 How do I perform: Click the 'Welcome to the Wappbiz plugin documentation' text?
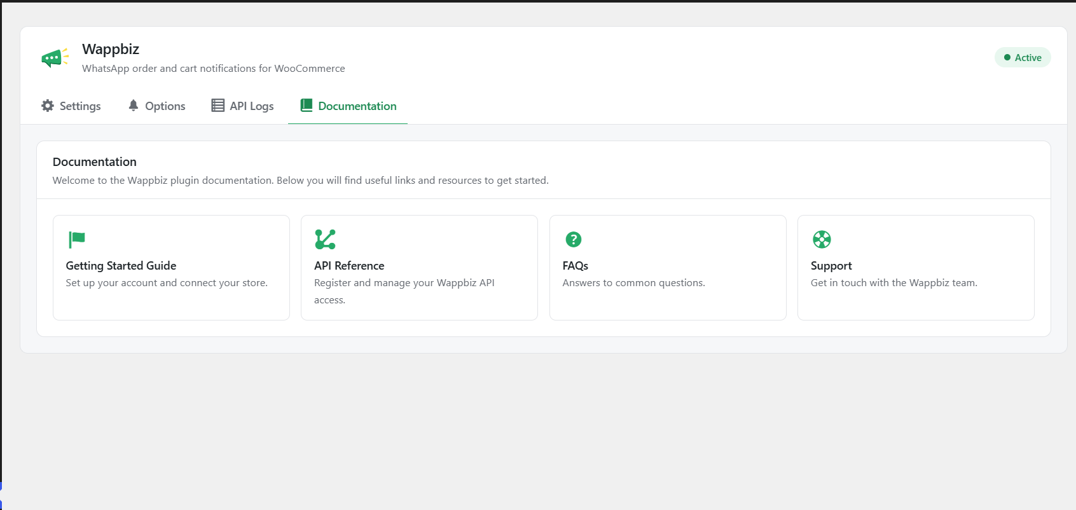301,181
